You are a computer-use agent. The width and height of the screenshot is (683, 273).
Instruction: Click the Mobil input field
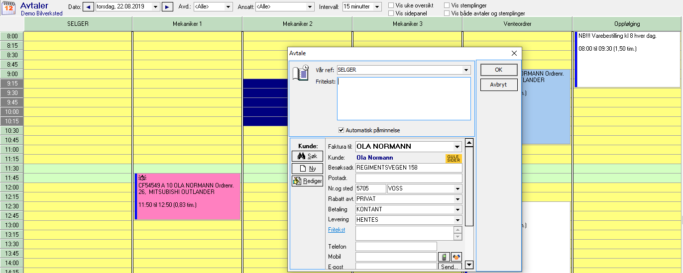(x=396, y=257)
